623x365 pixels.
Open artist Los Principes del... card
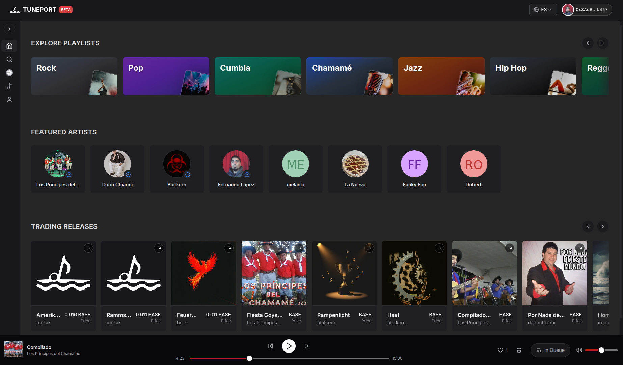(58, 169)
